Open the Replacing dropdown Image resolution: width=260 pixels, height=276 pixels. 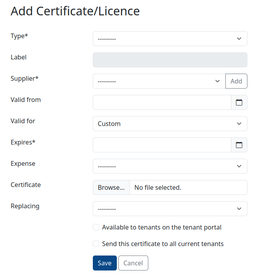tap(170, 209)
